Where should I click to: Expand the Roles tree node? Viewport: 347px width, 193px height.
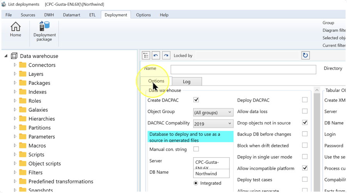[x=15, y=101]
